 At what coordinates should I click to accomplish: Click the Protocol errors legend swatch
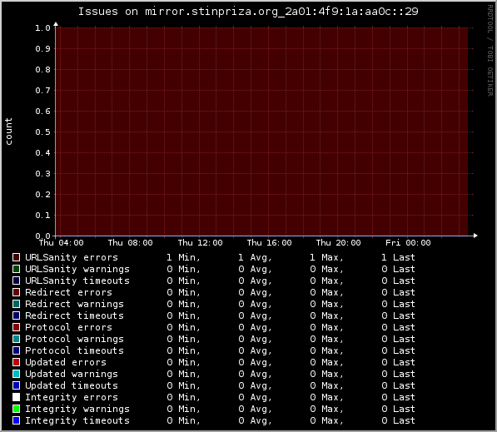tap(16, 327)
